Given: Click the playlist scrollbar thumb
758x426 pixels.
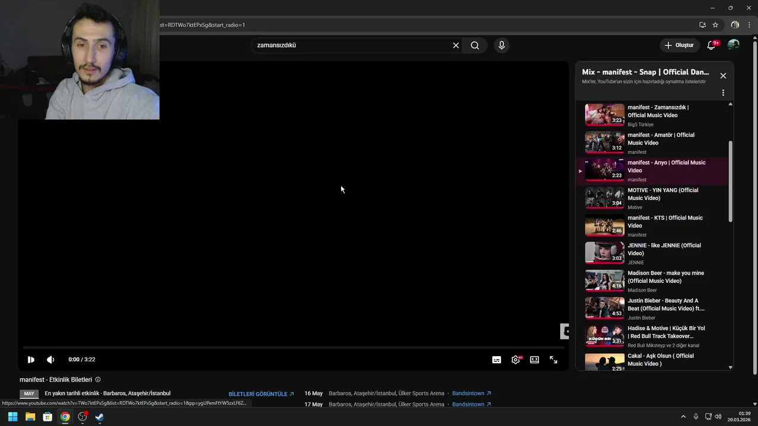Looking at the screenshot, I should 730,182.
